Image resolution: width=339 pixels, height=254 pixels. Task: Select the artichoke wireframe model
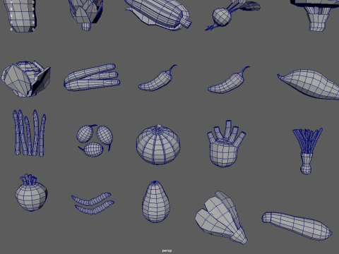tap(86, 15)
